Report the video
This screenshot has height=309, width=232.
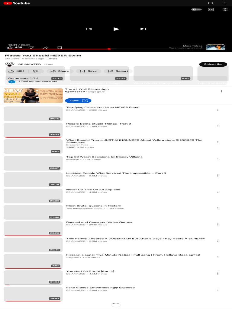tap(118, 71)
